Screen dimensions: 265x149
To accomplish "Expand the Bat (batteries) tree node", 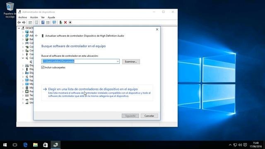I will point(23,39).
